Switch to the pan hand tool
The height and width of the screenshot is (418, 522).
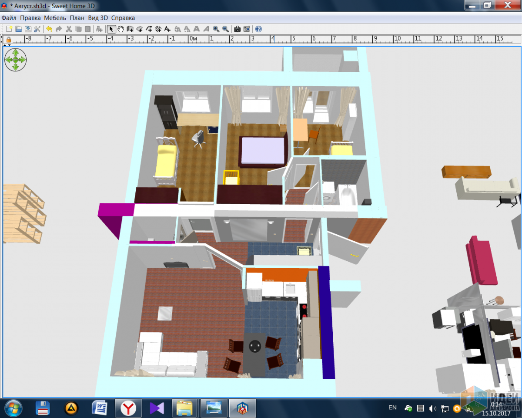pos(120,29)
